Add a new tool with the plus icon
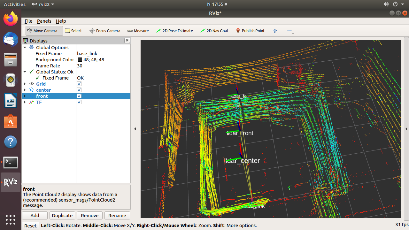409x230 pixels. point(275,31)
